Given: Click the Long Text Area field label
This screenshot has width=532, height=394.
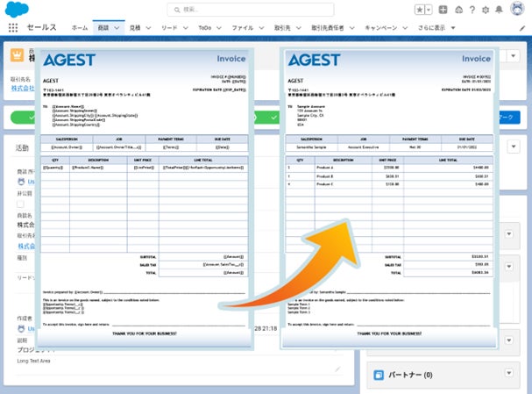Looking at the screenshot, I should [x=33, y=361].
